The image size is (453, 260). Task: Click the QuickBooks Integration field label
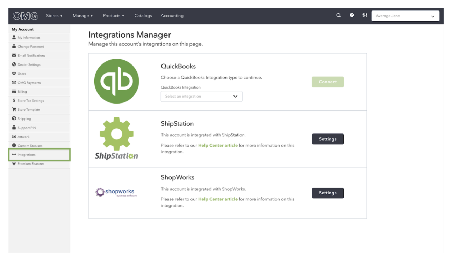181,87
